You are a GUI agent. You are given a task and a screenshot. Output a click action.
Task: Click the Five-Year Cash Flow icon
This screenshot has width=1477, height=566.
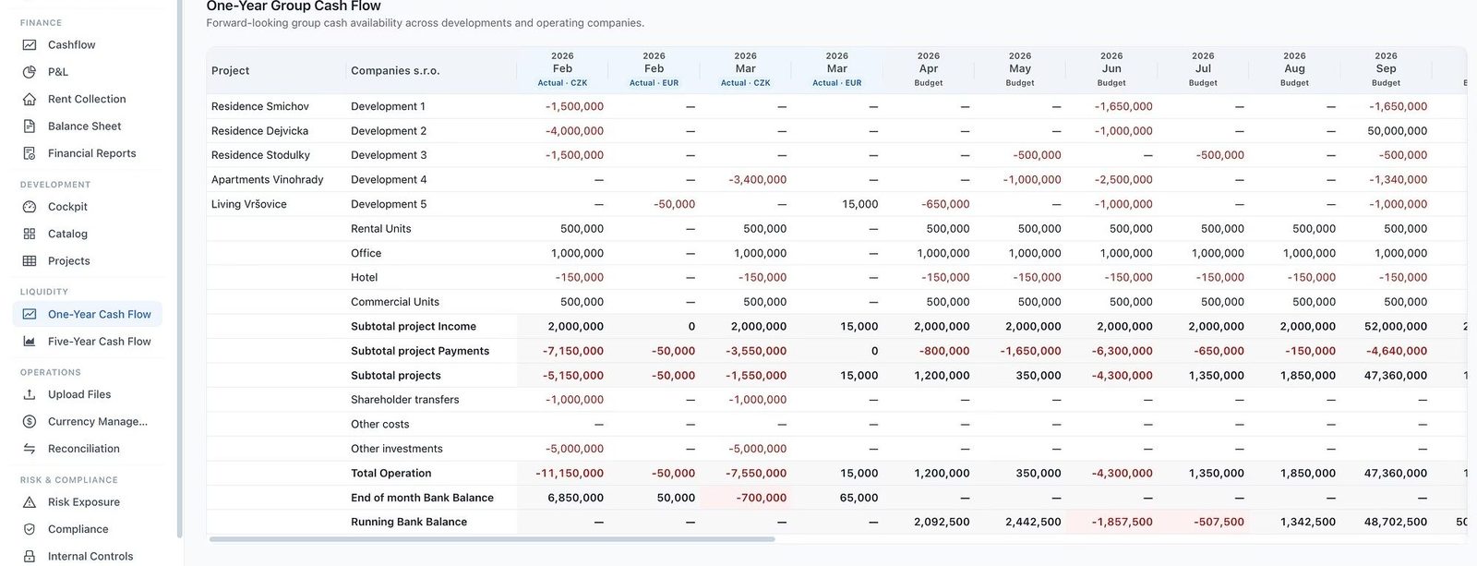[30, 342]
